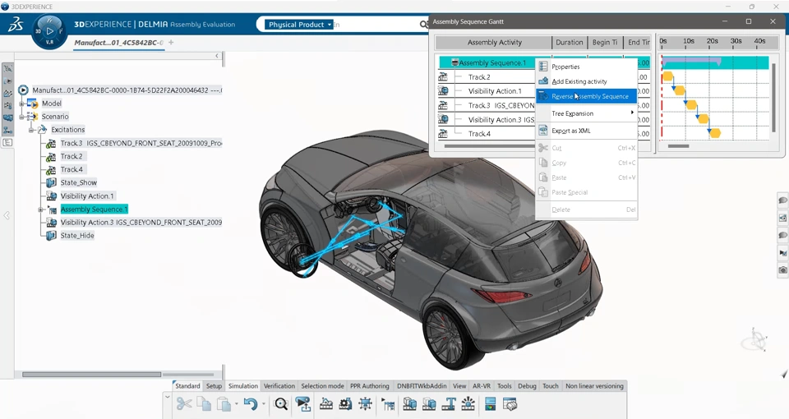Click the top speech-bubble icon on the right edge
Image resolution: width=789 pixels, height=419 pixels.
click(783, 200)
